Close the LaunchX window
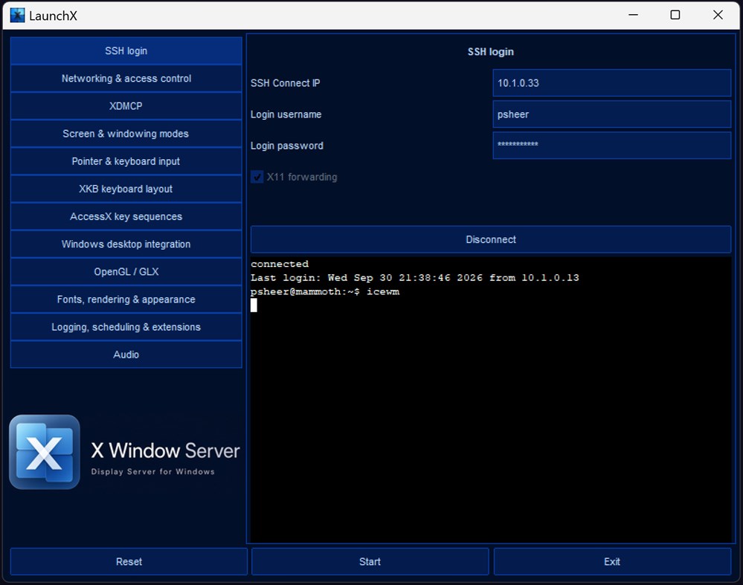The image size is (743, 585). pos(718,15)
